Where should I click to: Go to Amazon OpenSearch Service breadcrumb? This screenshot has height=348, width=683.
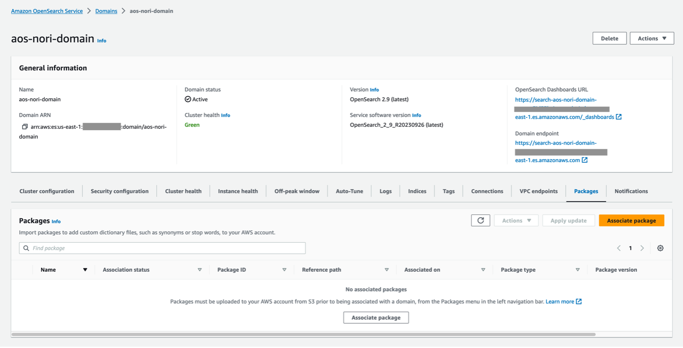click(x=47, y=11)
